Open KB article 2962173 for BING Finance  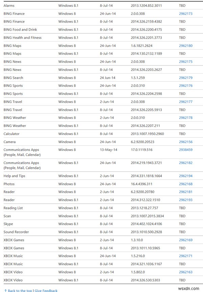185,14
